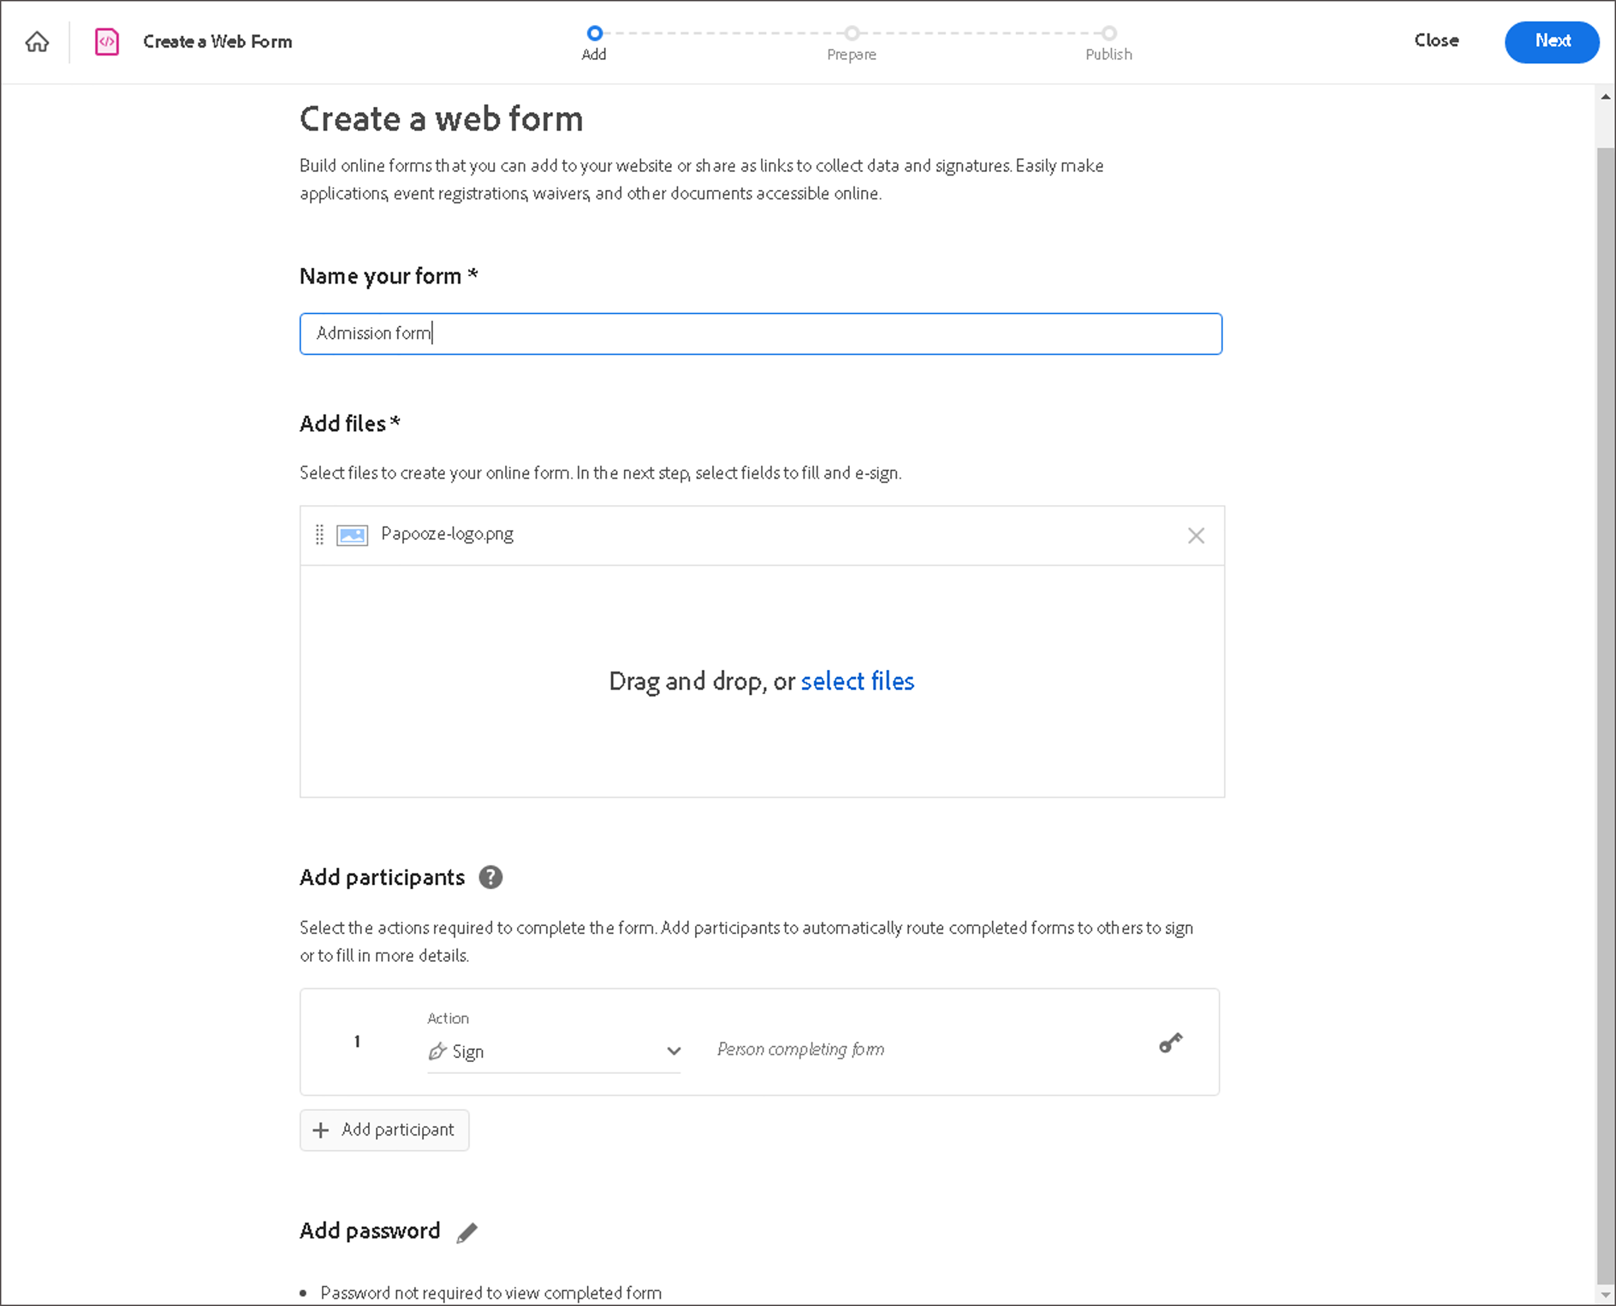This screenshot has height=1306, width=1616.
Task: Click inside the Name your form field
Action: (760, 334)
